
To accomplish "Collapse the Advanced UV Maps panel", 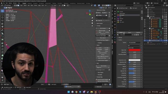I will pyautogui.click(x=101, y=10).
